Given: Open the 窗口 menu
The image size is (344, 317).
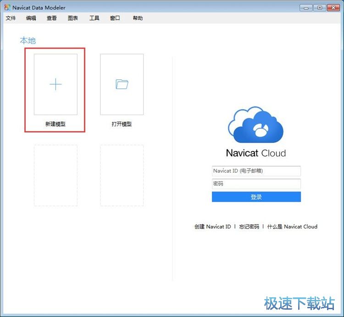Looking at the screenshot, I should pyautogui.click(x=115, y=18).
